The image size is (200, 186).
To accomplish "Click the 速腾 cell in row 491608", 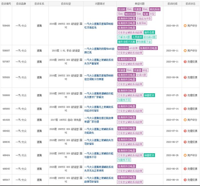I will point(39,120).
